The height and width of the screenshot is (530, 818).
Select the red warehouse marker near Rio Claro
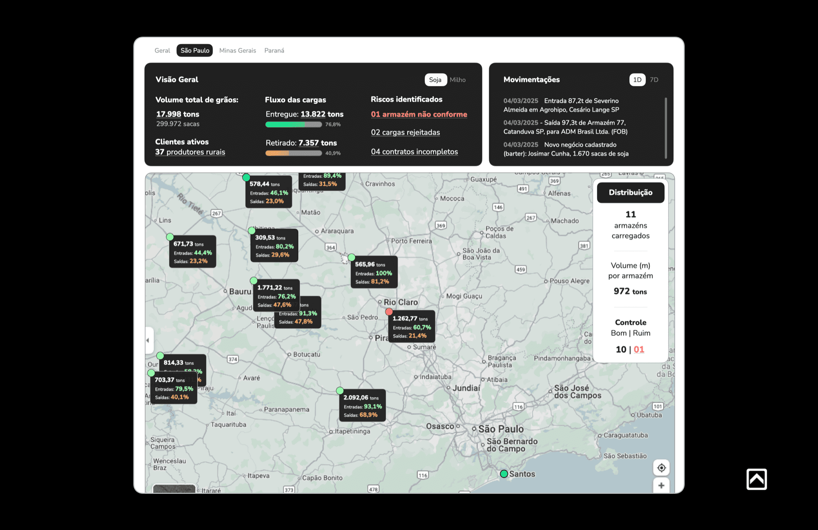coord(389,312)
